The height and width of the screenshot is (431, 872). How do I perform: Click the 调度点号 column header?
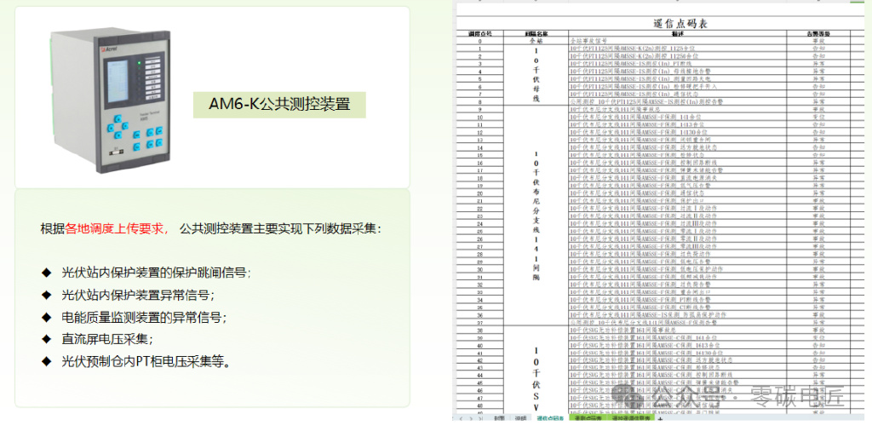(x=480, y=33)
